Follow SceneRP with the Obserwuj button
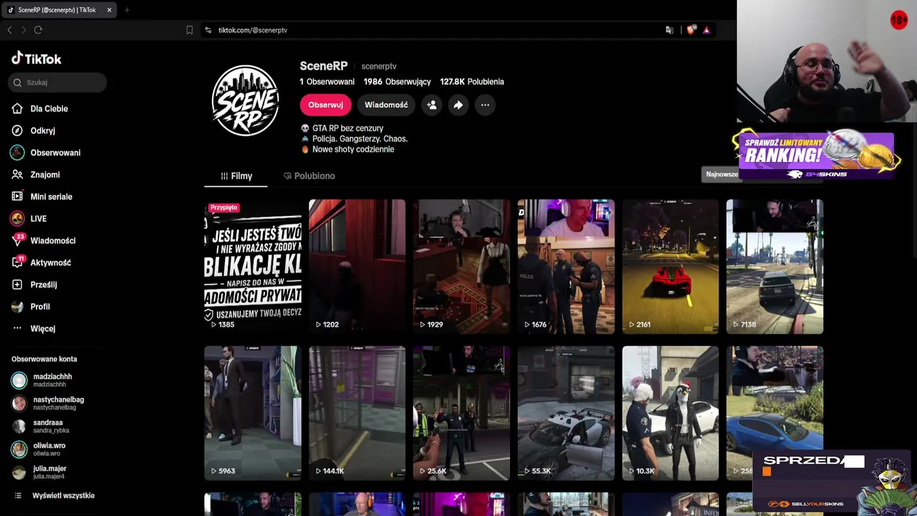917x516 pixels. pyautogui.click(x=325, y=105)
